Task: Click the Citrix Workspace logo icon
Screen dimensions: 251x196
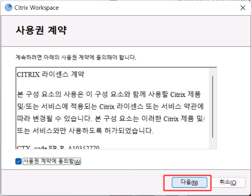Action: click(x=8, y=7)
